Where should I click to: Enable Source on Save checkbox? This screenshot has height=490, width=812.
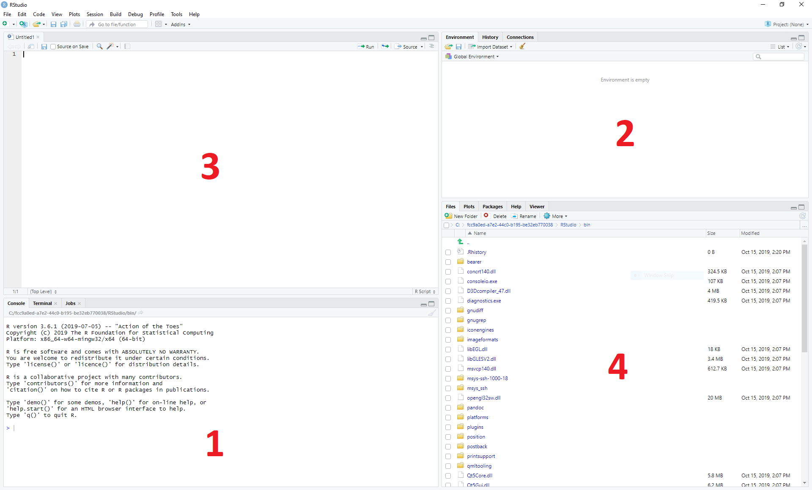(x=53, y=46)
